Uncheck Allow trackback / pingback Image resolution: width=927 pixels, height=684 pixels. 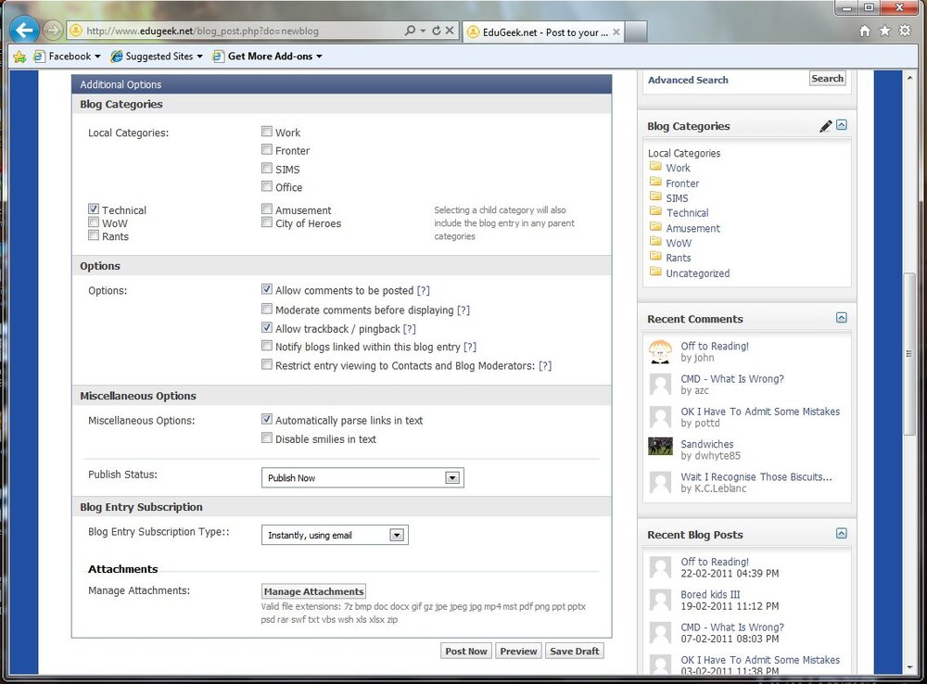tap(267, 327)
